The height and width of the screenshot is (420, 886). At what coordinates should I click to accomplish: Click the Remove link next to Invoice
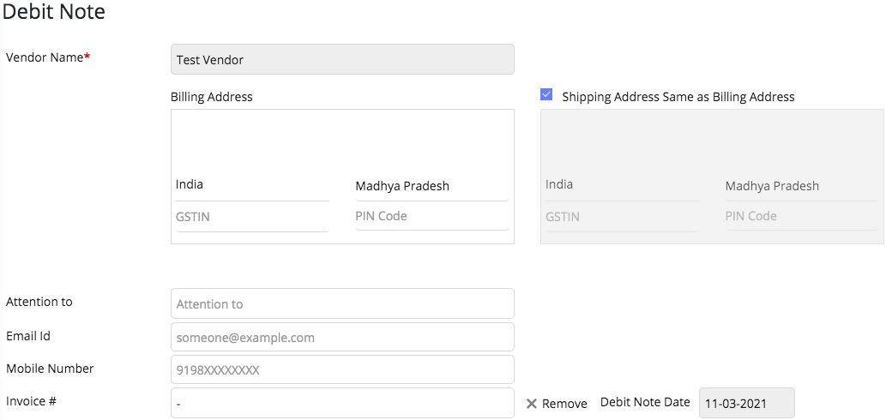[x=564, y=404]
